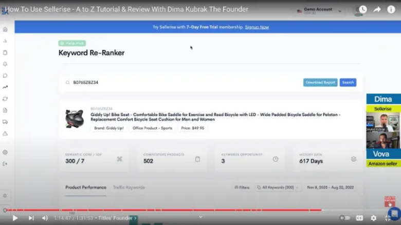Open the warning triangle sidebar icon
401x225 pixels.
click(x=5, y=134)
